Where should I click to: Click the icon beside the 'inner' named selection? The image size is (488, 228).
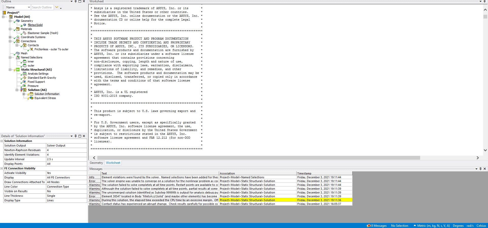[x=25, y=61]
